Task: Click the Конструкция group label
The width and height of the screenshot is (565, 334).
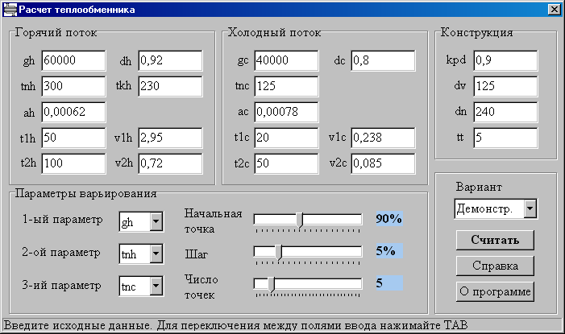Action: [x=476, y=32]
